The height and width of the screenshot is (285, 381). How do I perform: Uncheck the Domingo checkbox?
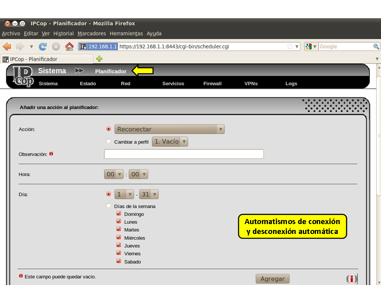coord(119,214)
